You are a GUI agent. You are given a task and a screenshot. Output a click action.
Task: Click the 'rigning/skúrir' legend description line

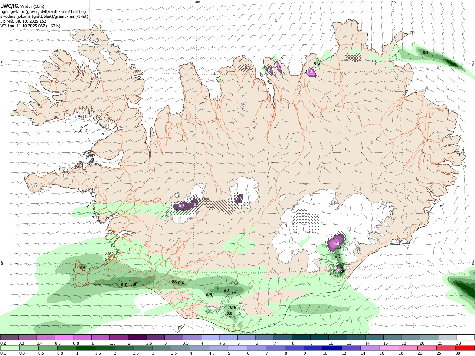(x=43, y=11)
